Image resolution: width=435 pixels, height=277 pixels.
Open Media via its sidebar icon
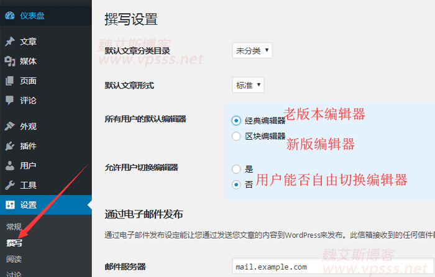[9, 61]
